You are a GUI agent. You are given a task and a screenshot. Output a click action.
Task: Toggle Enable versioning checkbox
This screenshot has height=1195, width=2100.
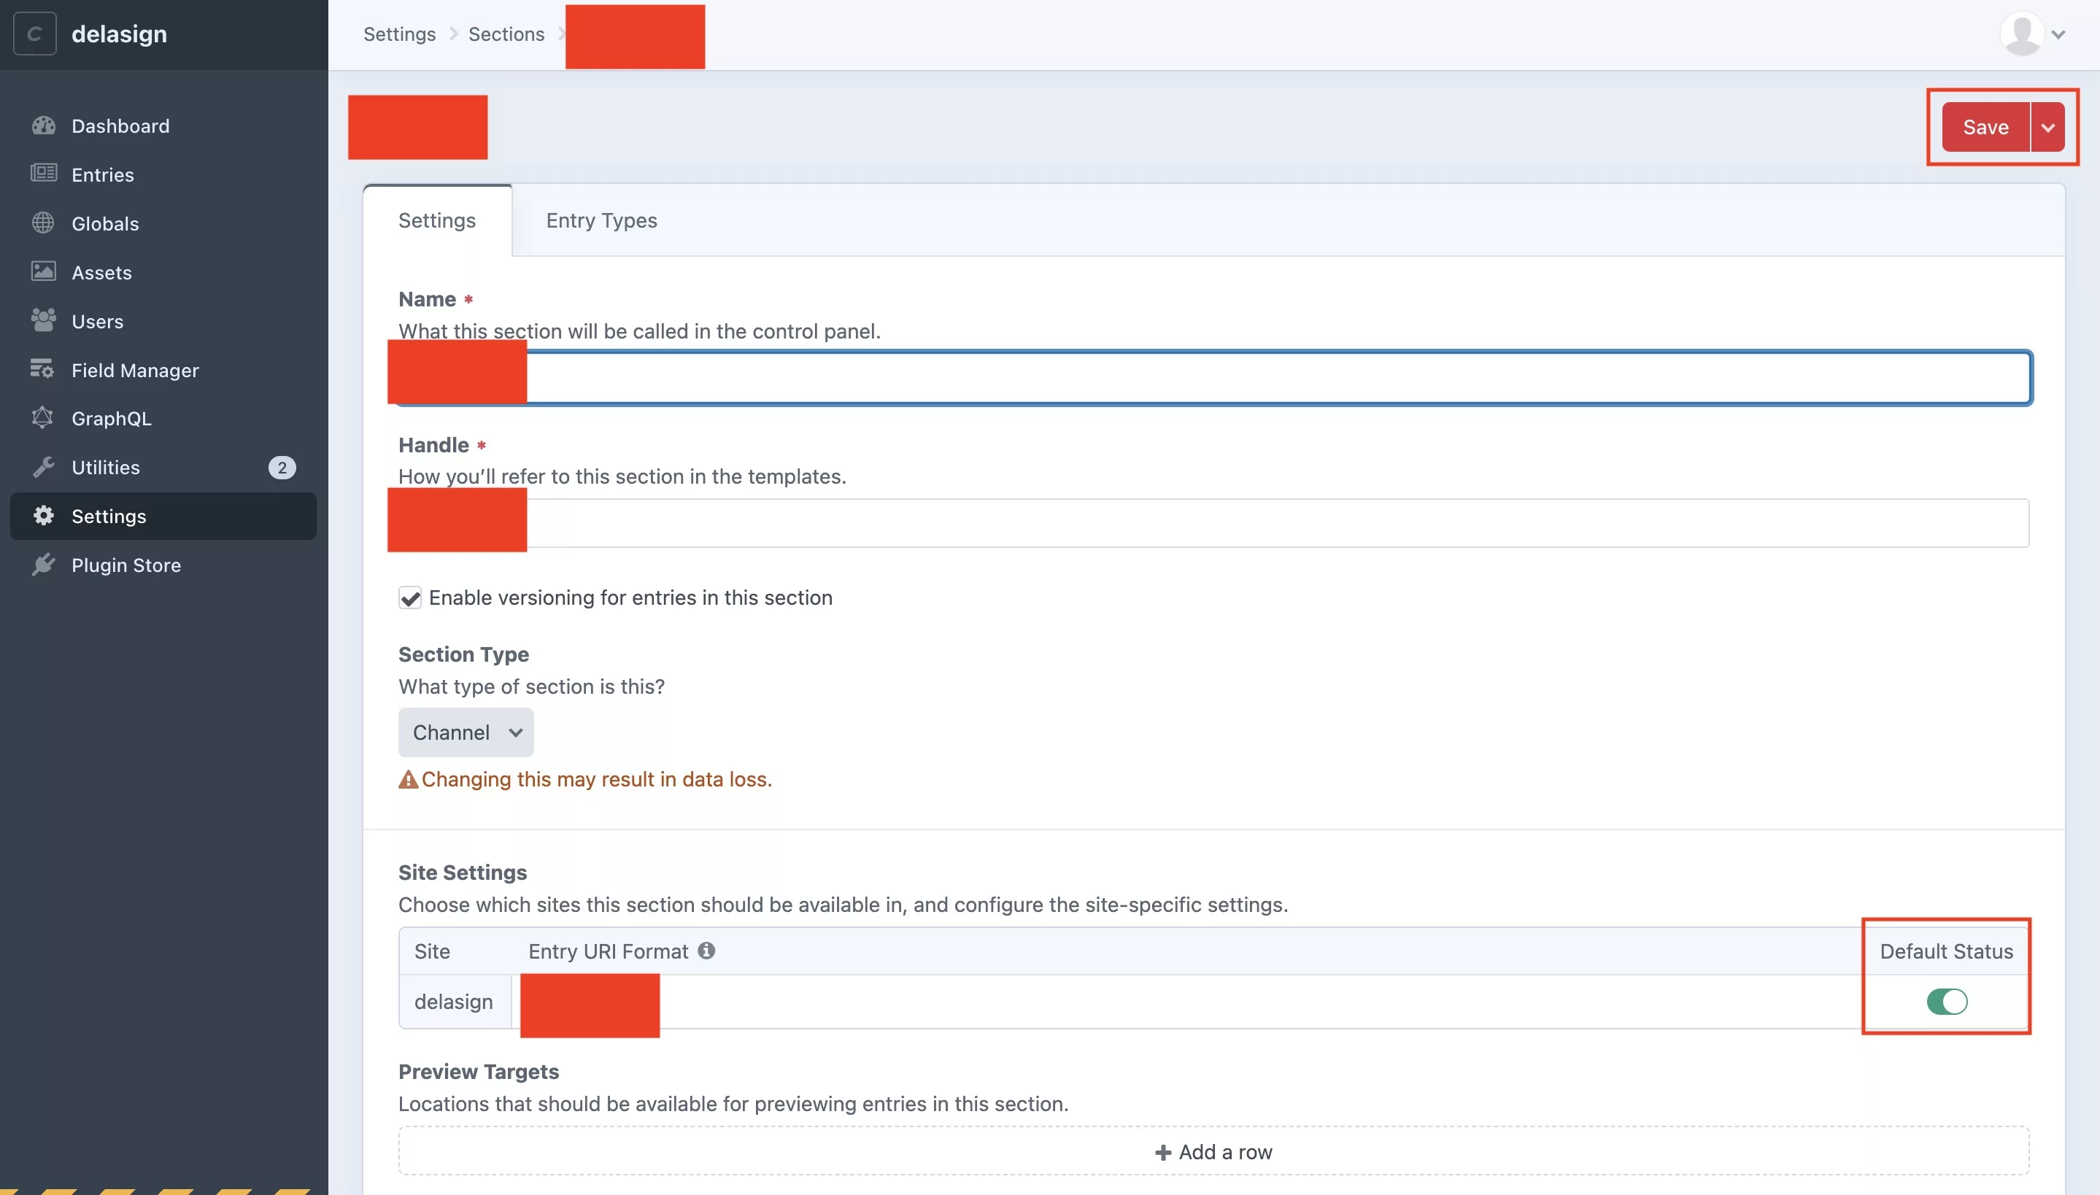(410, 597)
